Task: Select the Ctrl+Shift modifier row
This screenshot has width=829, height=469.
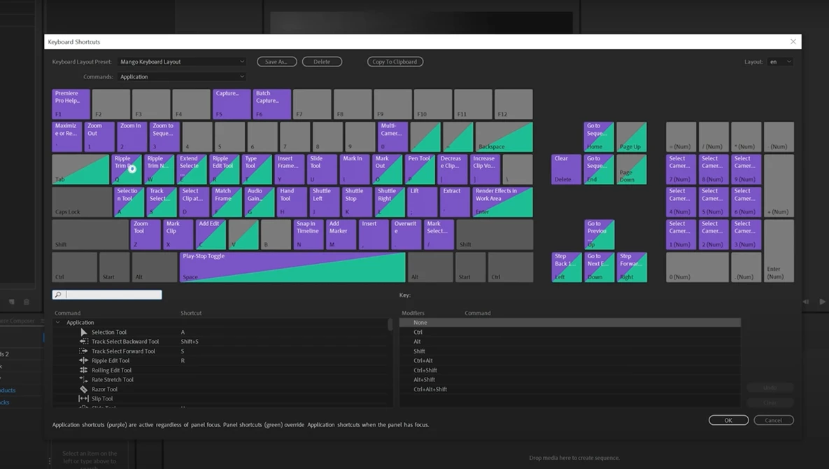Action: [570, 370]
